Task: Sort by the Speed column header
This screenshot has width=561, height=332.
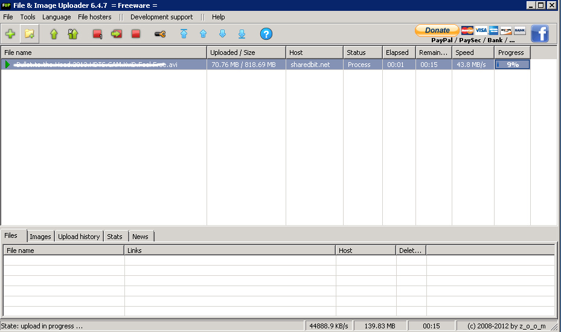Action: tap(472, 53)
